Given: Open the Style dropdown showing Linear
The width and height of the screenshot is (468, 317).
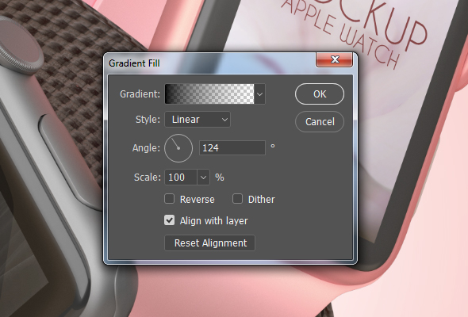Looking at the screenshot, I should point(198,120).
